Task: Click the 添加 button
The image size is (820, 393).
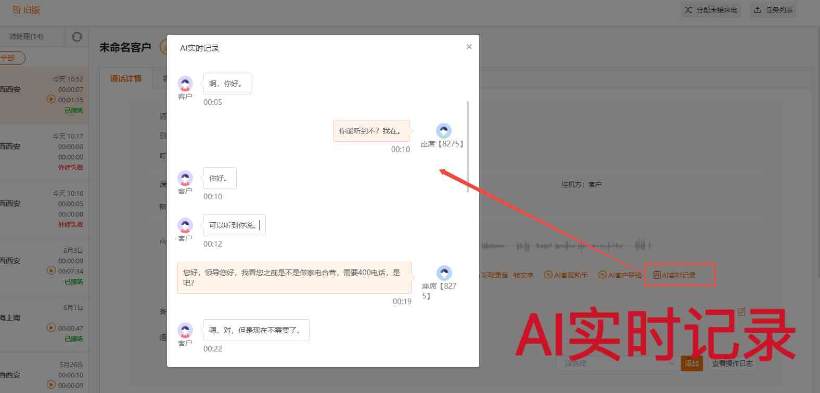Action: (x=692, y=363)
